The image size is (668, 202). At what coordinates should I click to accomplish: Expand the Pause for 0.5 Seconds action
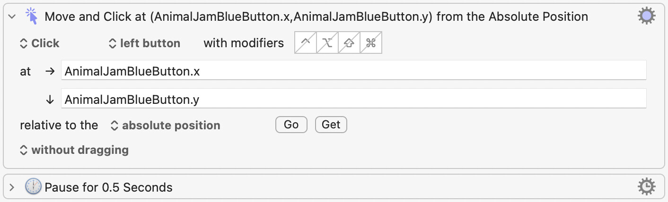tap(12, 187)
